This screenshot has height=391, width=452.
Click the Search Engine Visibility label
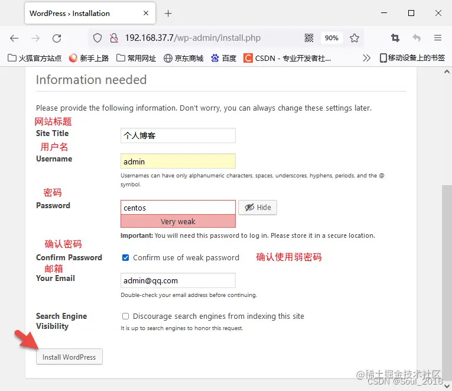point(61,321)
